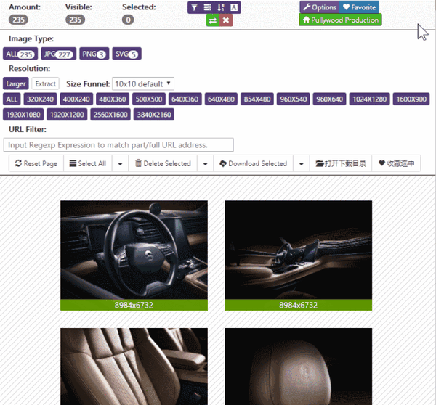This screenshot has width=436, height=405.
Task: Select the 640X480 resolution filter
Action: coord(221,99)
